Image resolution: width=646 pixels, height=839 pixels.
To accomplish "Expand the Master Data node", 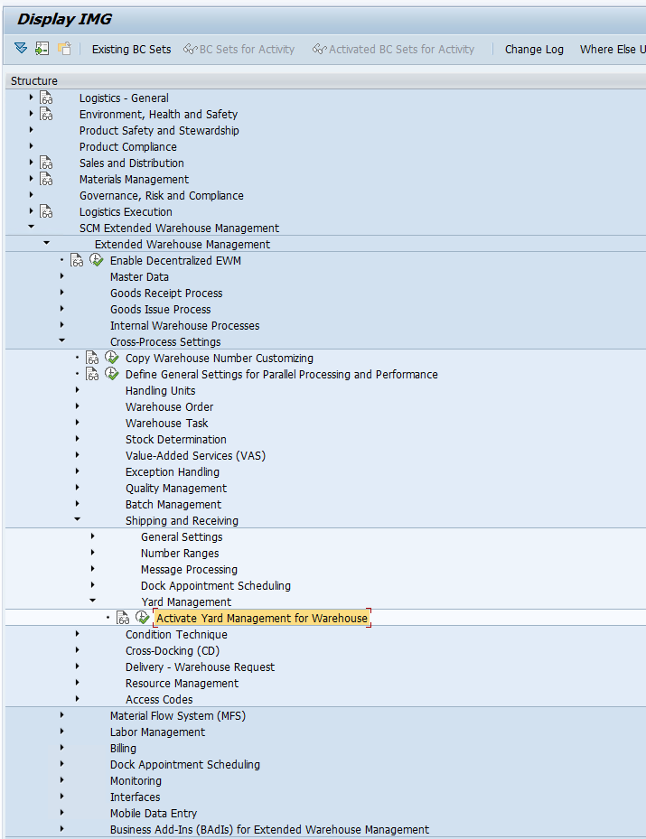I will click(x=62, y=276).
